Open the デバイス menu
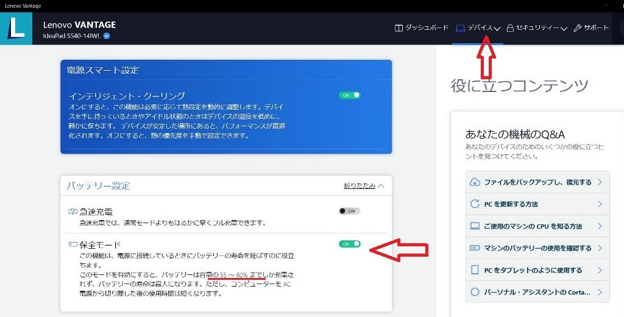624x317 pixels. click(478, 28)
